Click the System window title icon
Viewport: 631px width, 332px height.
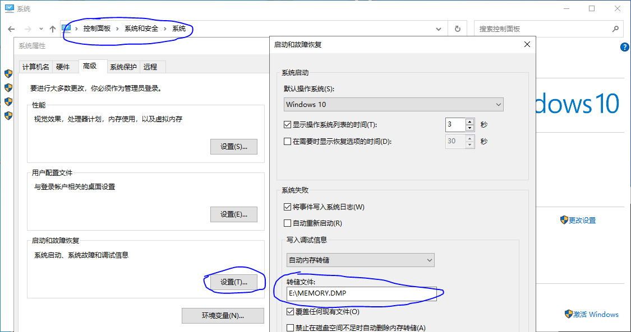[9, 8]
